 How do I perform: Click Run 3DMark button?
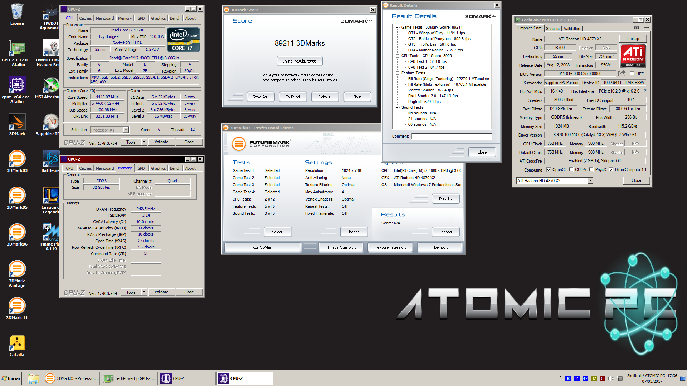point(263,247)
